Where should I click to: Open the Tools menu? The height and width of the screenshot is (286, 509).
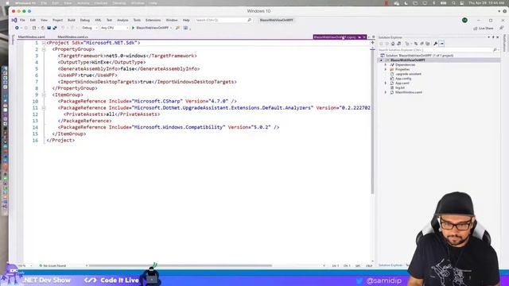click(137, 20)
